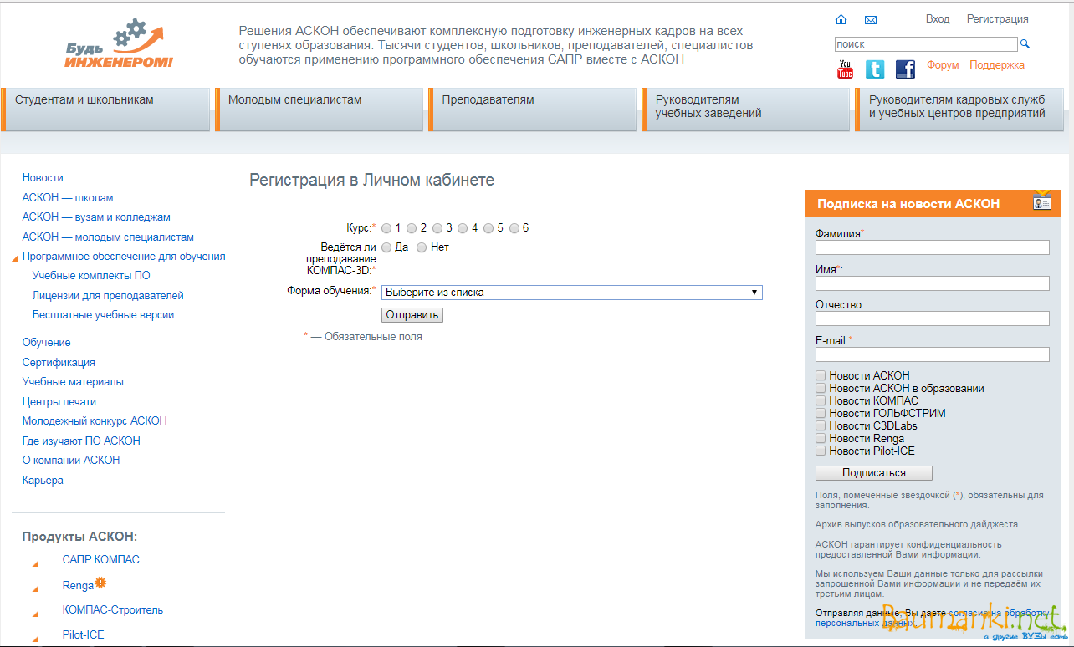Screen dimensions: 1074x647
Task: Open Руководителям кадровых служб tab
Action: [x=959, y=110]
